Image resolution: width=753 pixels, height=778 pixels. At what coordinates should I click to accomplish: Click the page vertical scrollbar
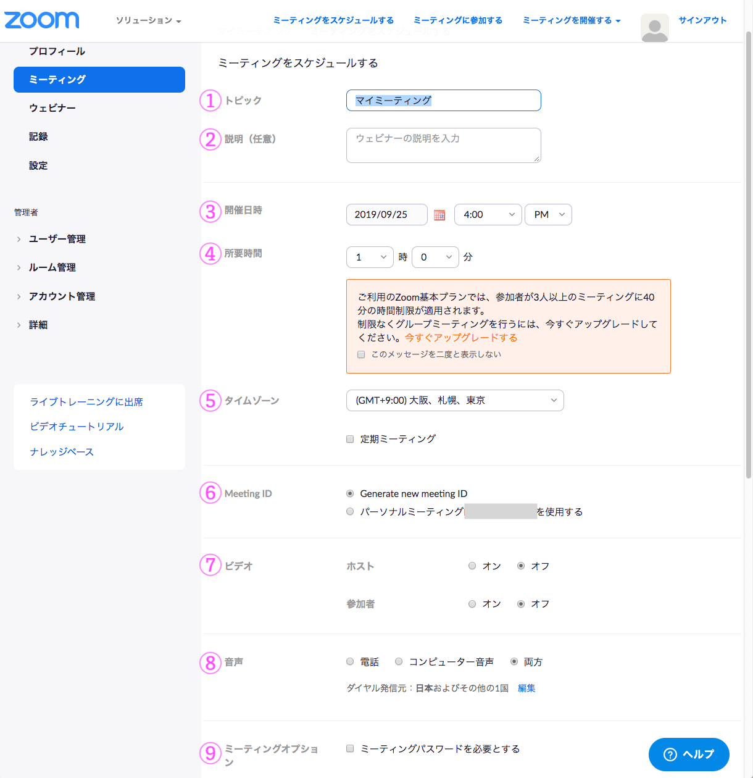click(x=749, y=254)
